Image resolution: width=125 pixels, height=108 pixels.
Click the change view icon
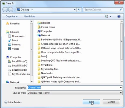[106, 16]
